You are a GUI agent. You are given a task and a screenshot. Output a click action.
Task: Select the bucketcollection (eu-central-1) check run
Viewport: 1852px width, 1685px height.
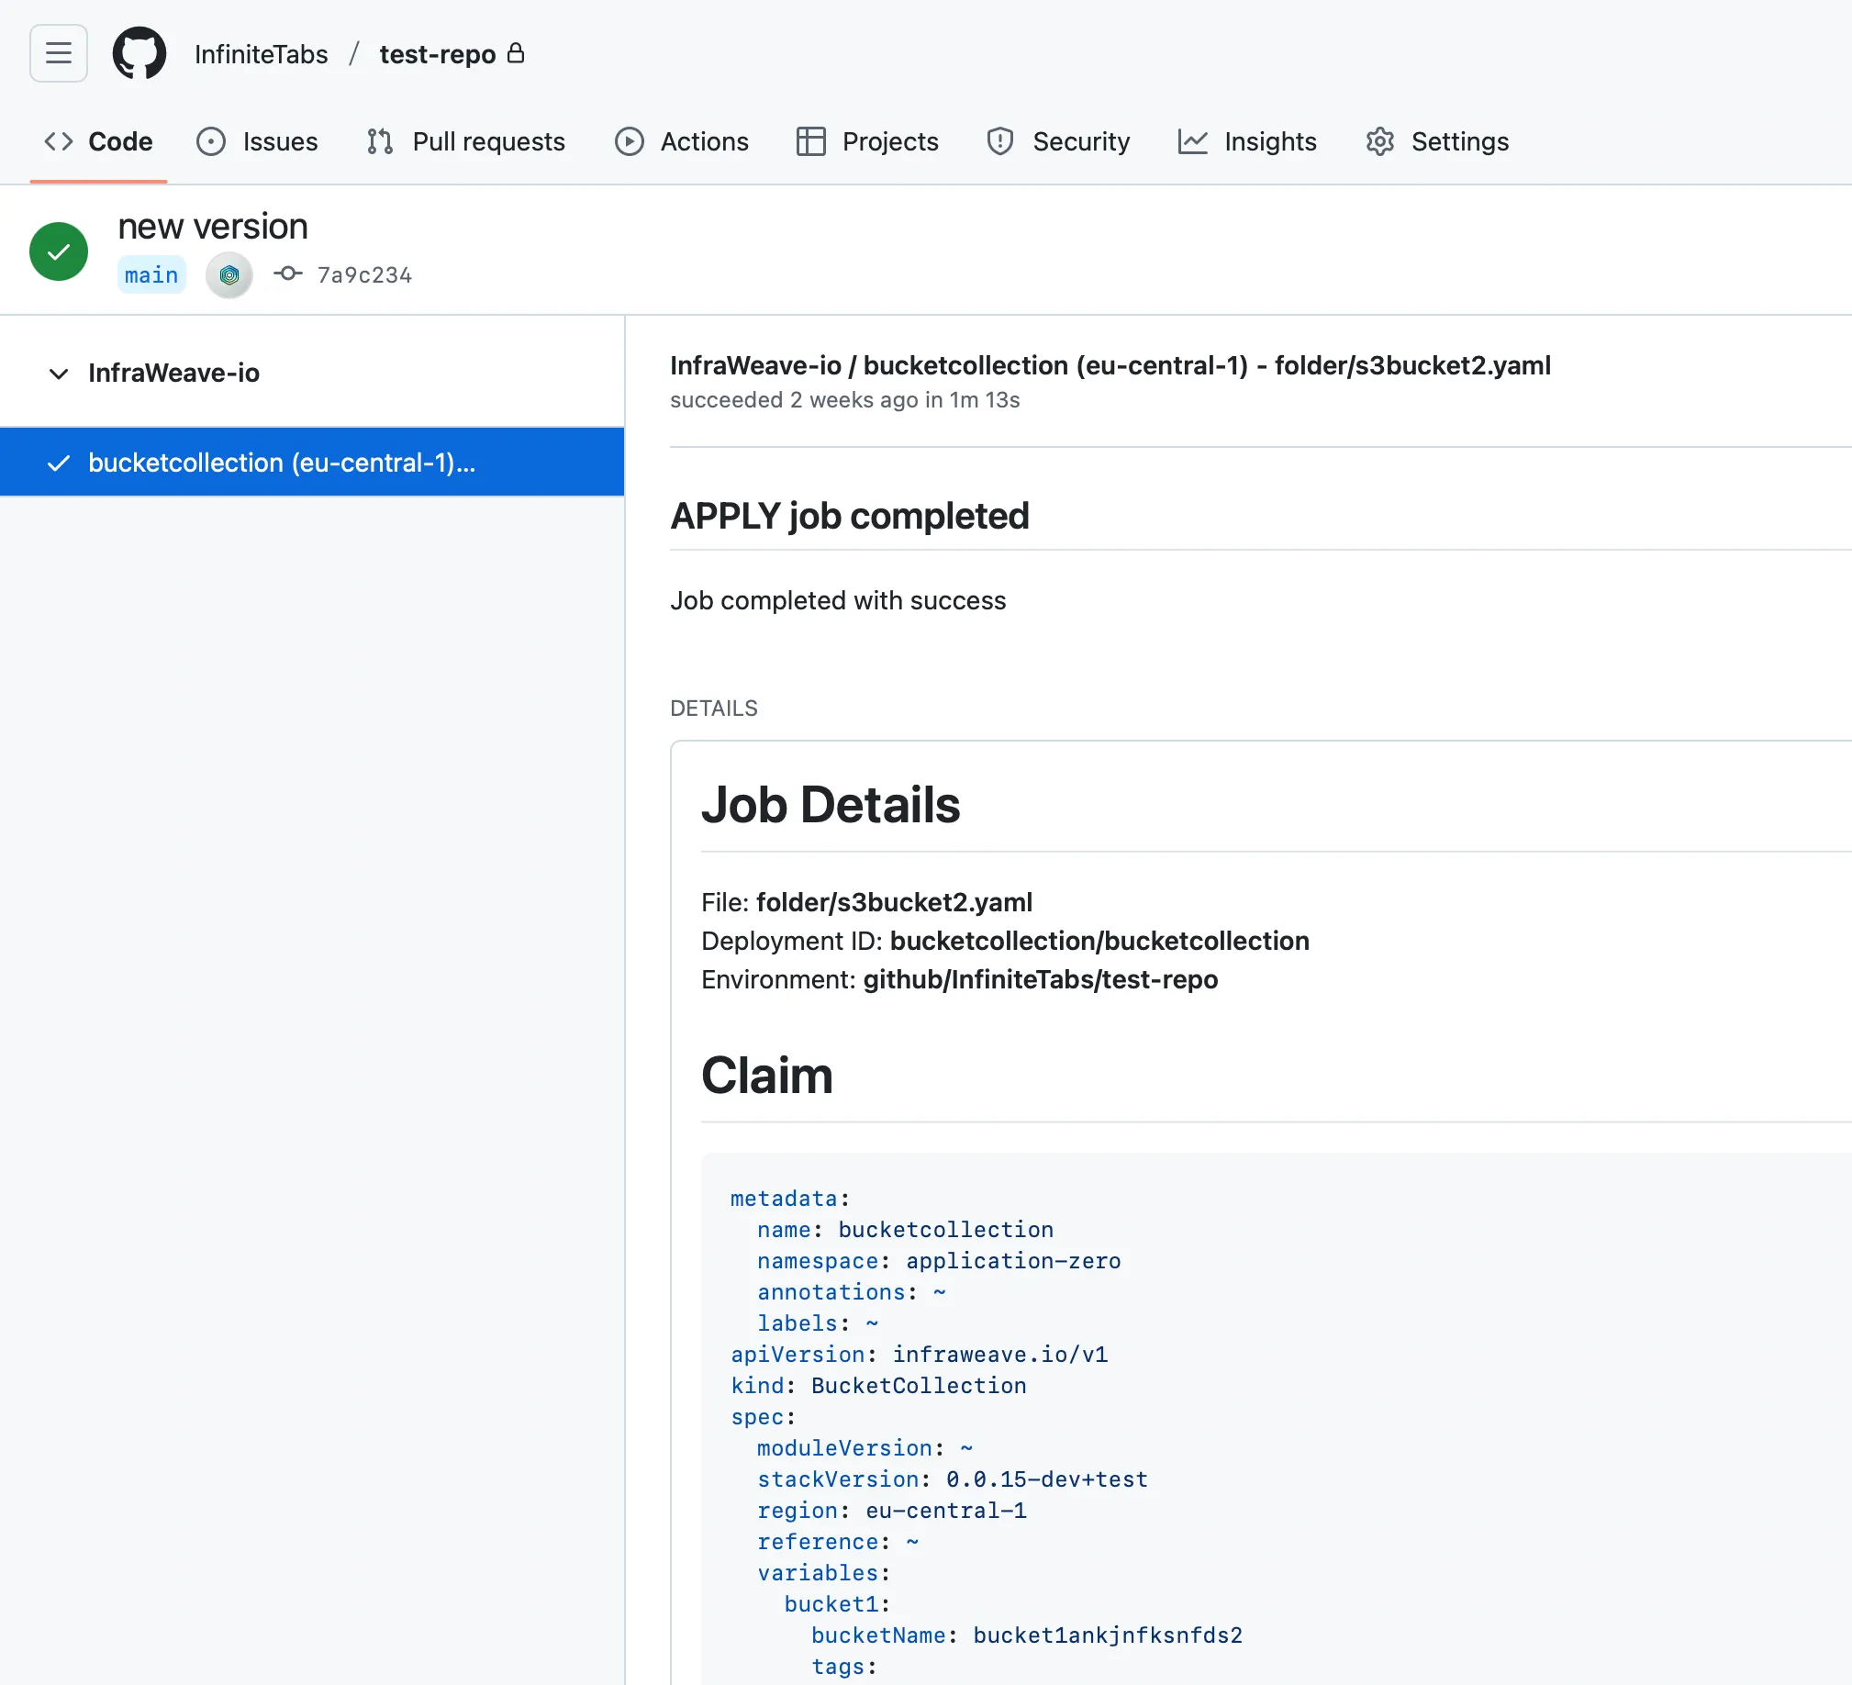(281, 463)
